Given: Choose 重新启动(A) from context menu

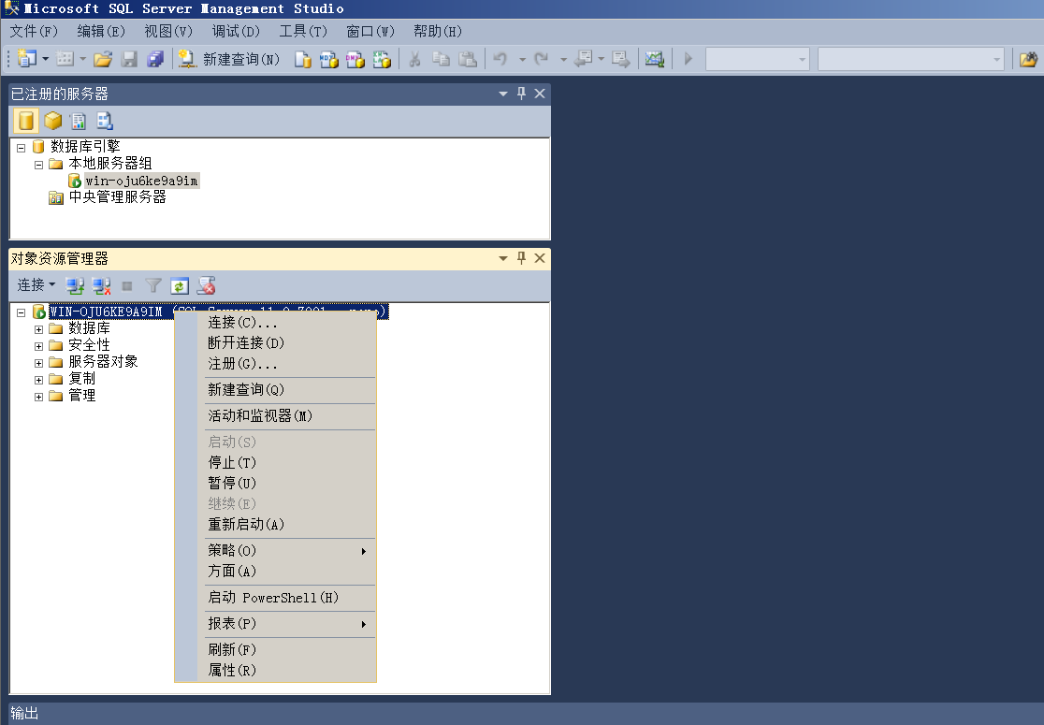Looking at the screenshot, I should tap(276, 525).
